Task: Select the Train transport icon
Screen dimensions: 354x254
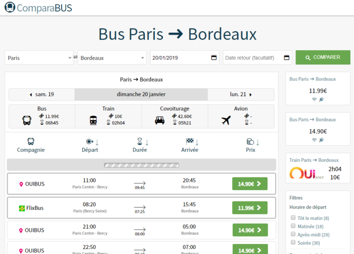Action: point(94,120)
